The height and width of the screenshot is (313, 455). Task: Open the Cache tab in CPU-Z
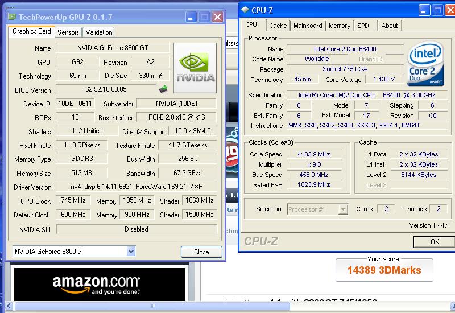coord(278,26)
